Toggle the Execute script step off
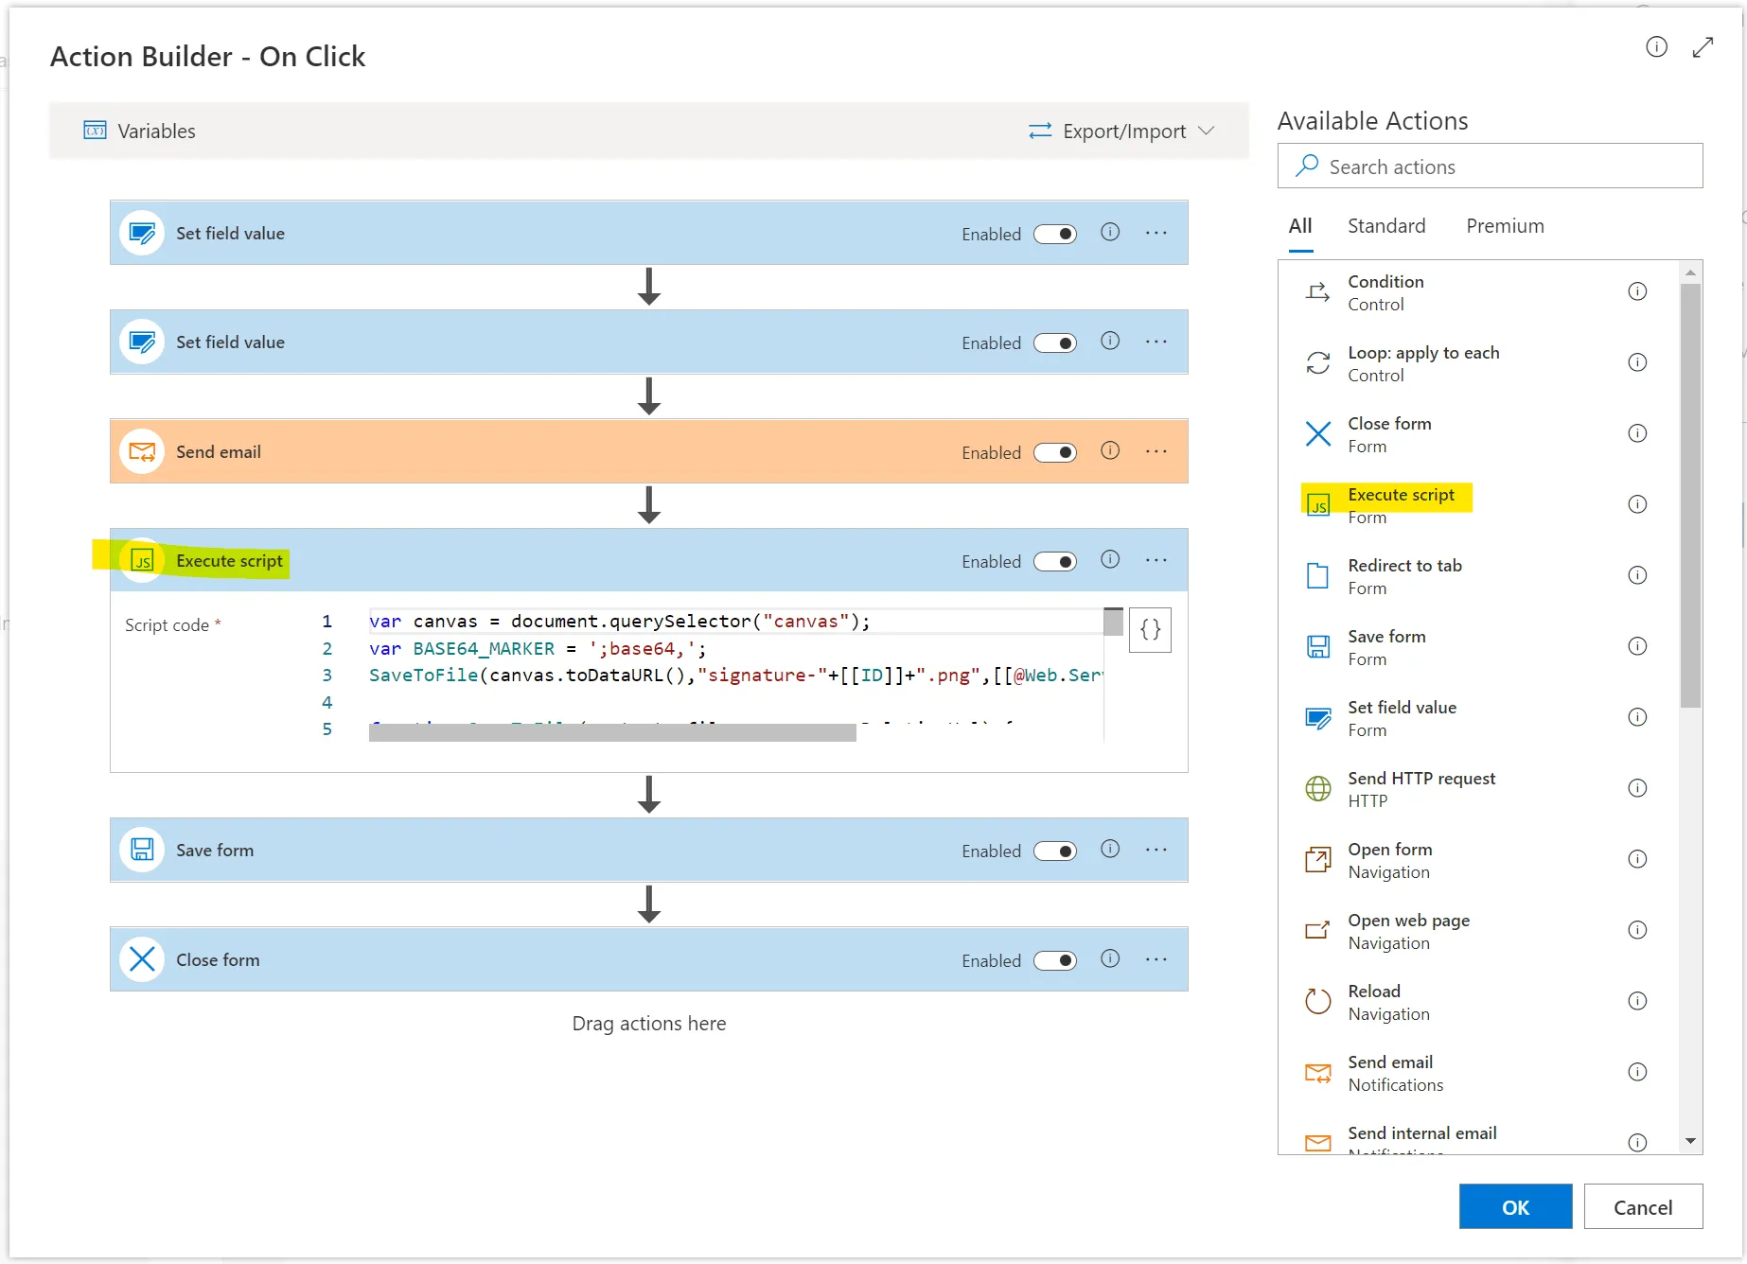 1055,562
